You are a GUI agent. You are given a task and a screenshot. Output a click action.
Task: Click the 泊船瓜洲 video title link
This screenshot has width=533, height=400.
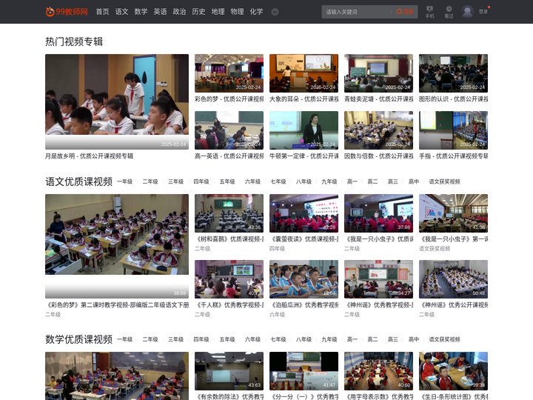(x=304, y=305)
